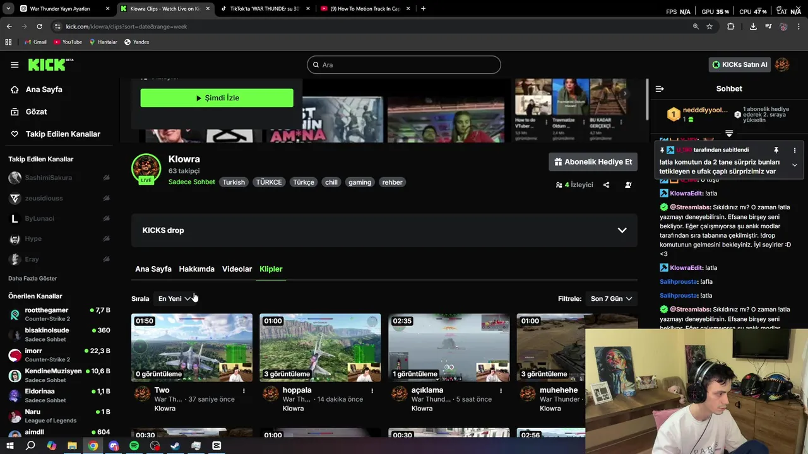Screen dimensions: 808x454
Task: Open options menu for clip Two
Action: (244, 391)
